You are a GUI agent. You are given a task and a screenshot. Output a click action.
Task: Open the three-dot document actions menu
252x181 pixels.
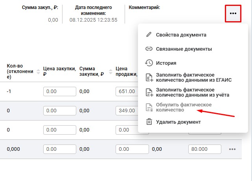(233, 13)
